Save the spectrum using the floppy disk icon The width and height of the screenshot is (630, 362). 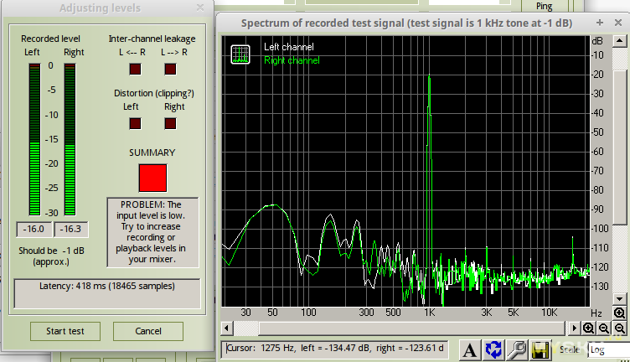tap(540, 349)
